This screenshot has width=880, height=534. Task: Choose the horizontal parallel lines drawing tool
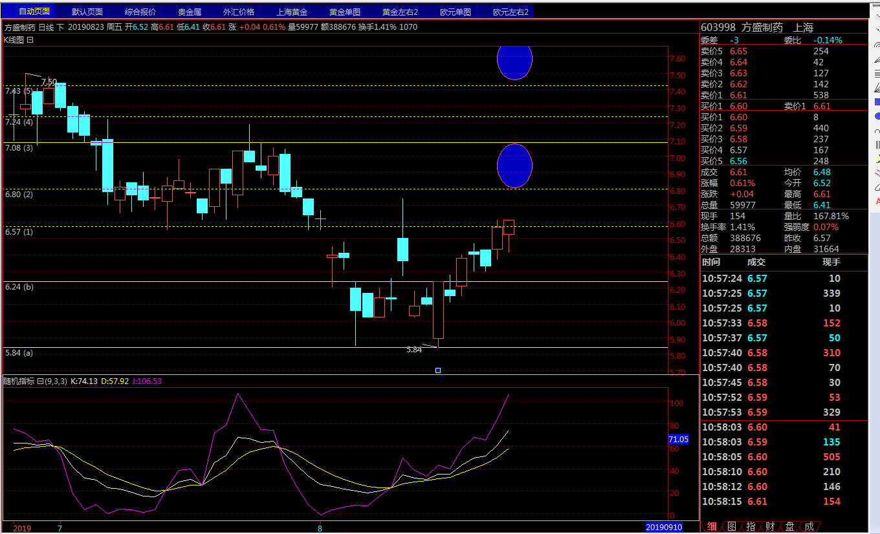point(877,73)
